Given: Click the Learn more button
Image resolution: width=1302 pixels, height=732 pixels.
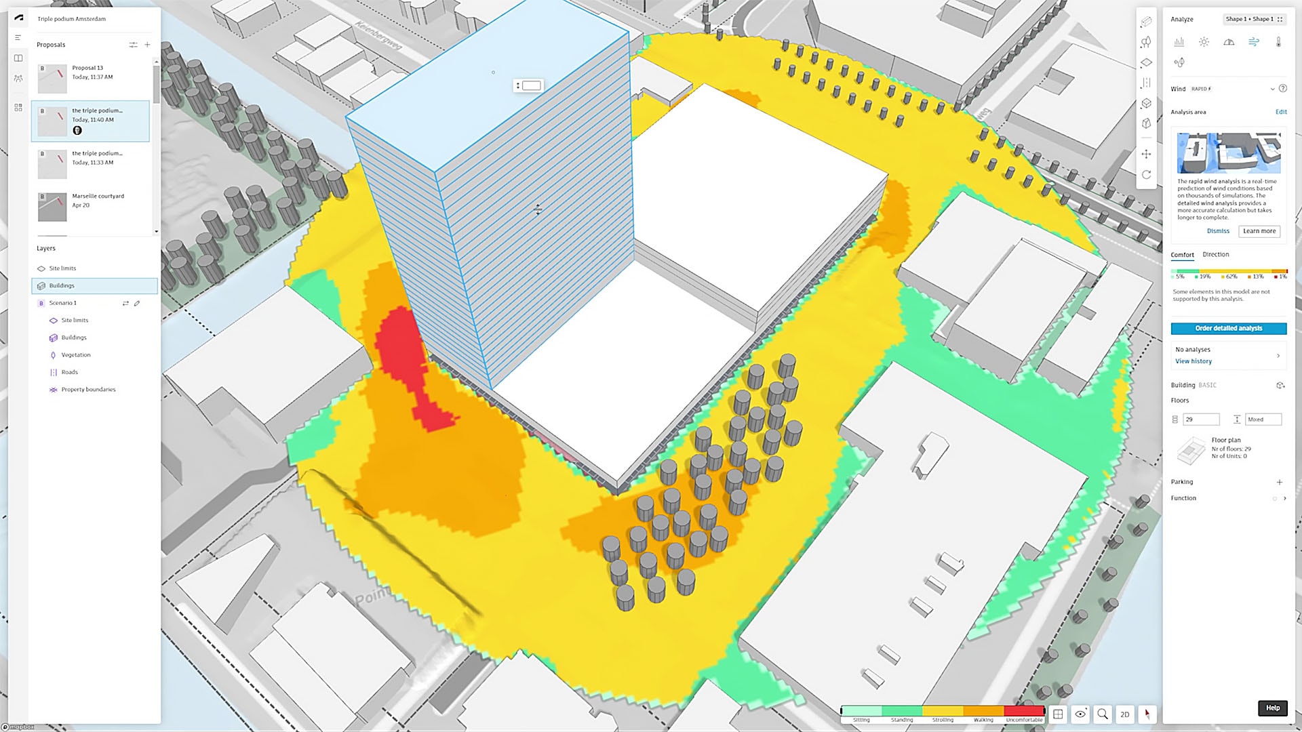Looking at the screenshot, I should 1259,231.
